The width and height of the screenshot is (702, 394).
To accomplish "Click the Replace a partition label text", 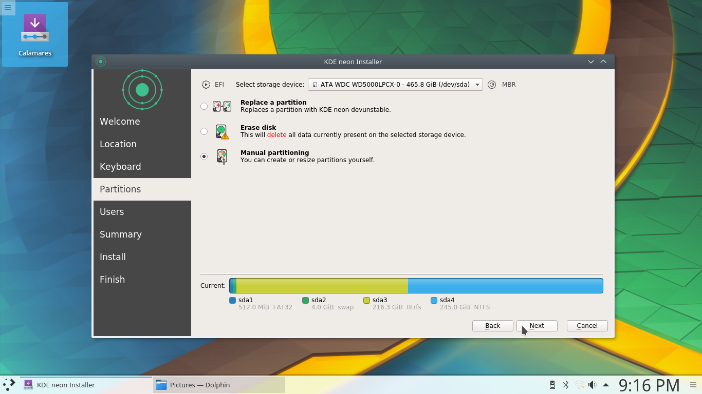I will coord(273,103).
